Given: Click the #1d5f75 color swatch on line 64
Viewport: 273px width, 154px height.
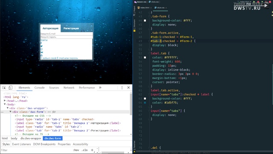Looking at the screenshot, I should point(145,103).
